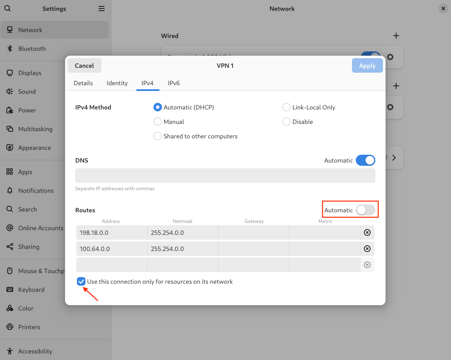Uncheck Use this connection only for resources
The width and height of the screenshot is (451, 360).
[81, 281]
